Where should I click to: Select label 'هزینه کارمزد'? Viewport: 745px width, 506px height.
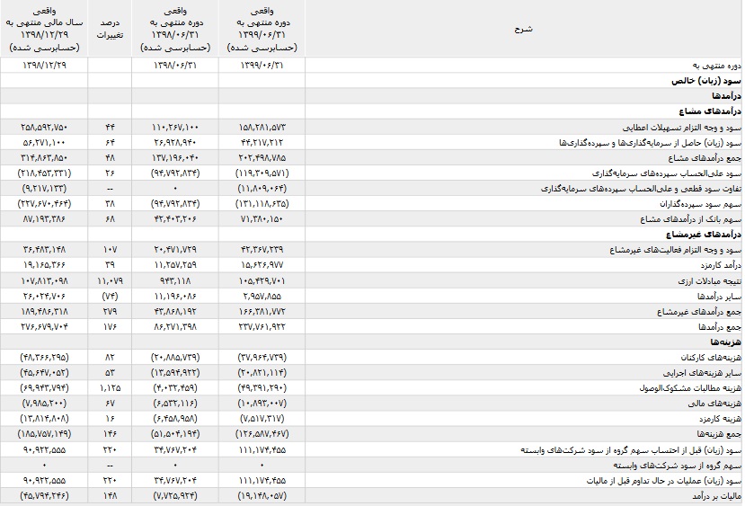(x=720, y=419)
